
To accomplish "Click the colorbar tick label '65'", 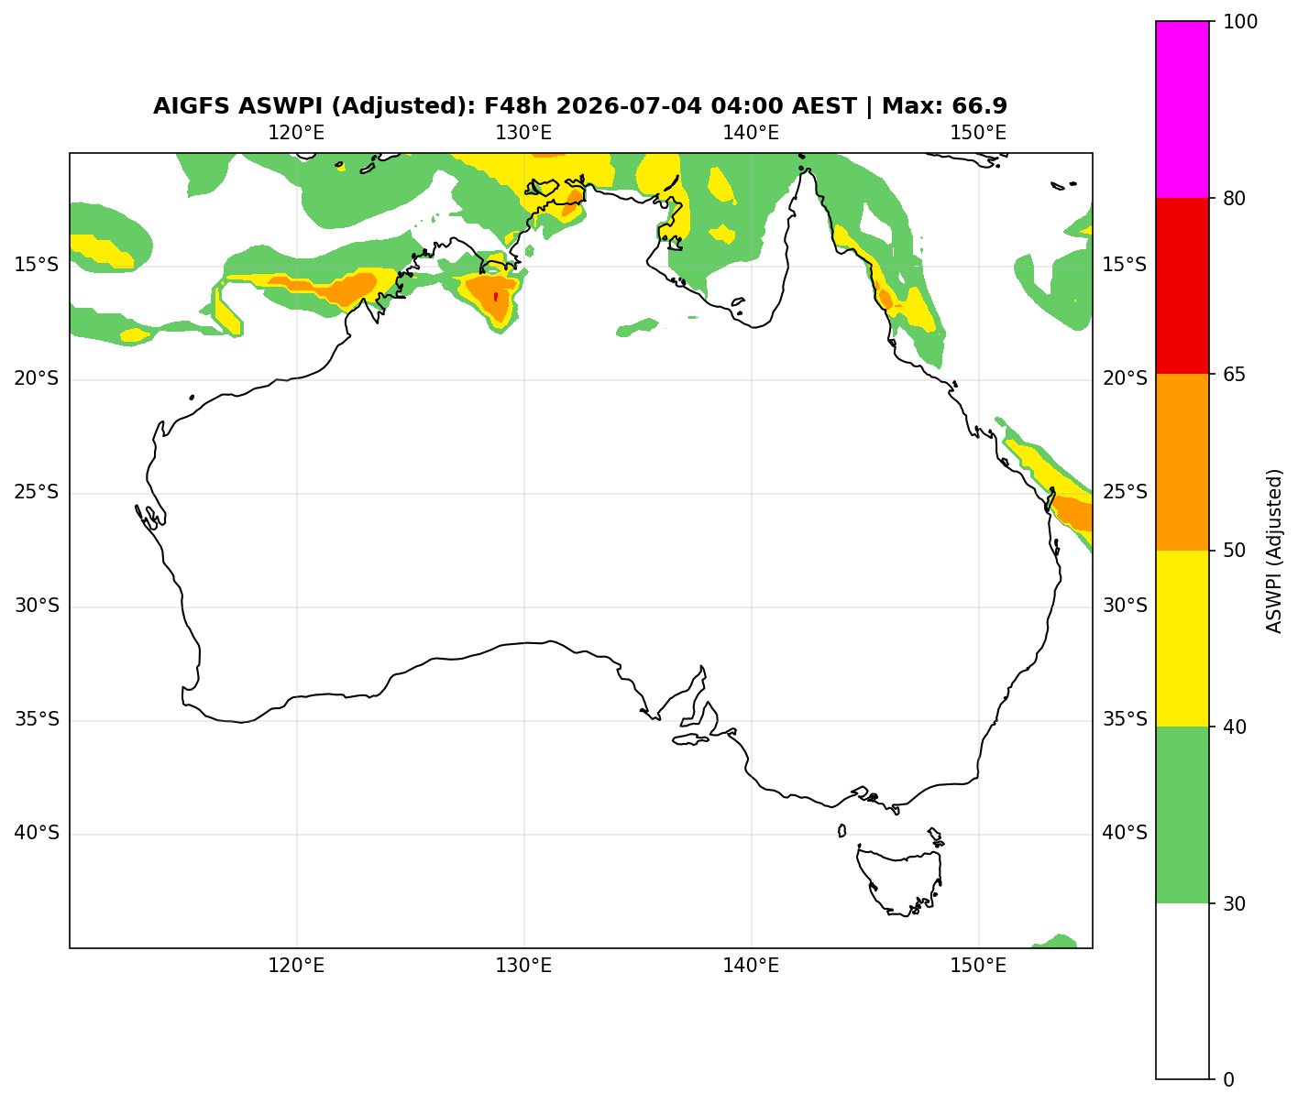I will (x=1235, y=375).
